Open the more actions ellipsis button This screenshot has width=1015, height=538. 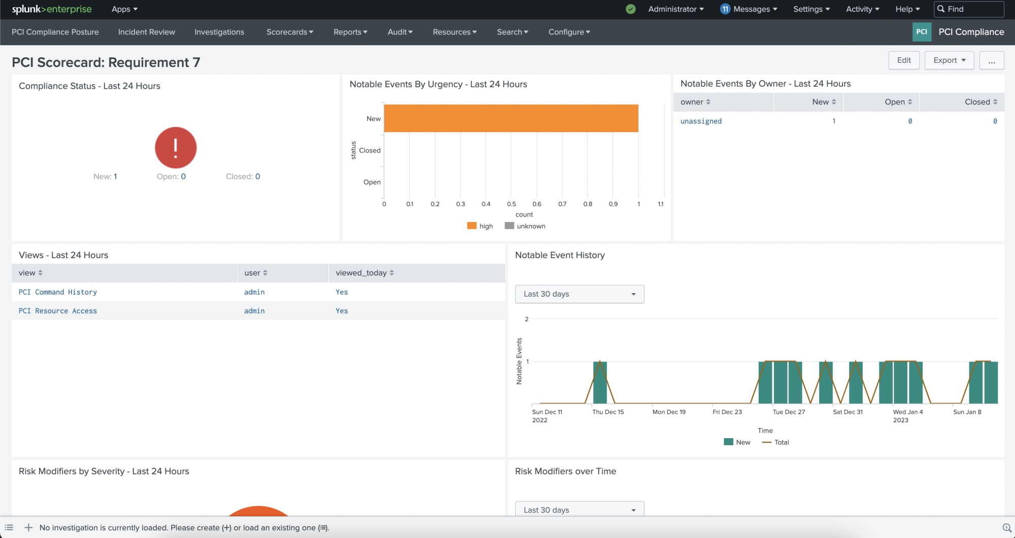coord(992,60)
